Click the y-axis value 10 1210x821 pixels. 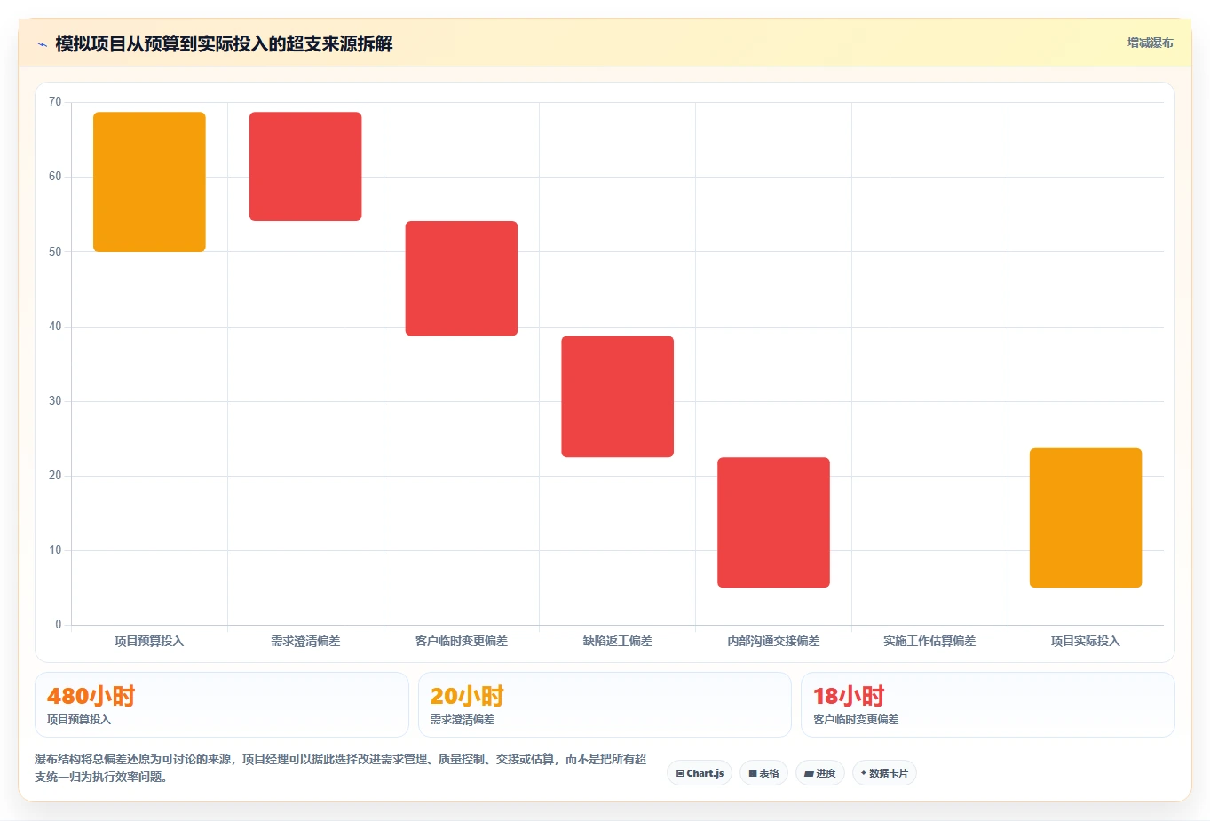pos(55,550)
